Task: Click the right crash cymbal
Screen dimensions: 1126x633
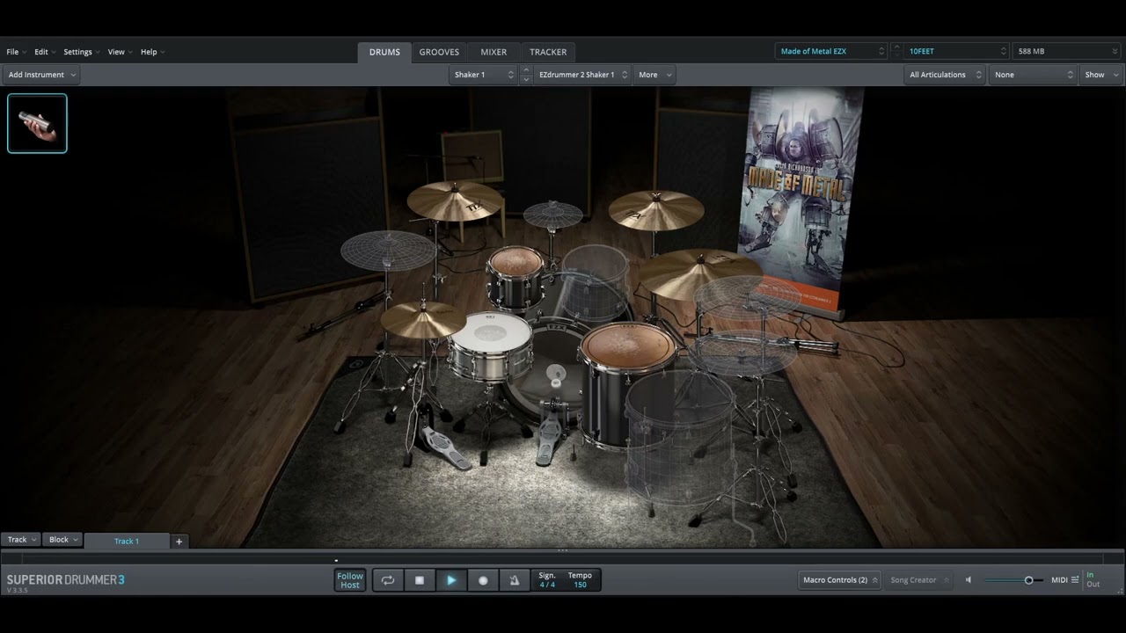Action: (x=656, y=209)
